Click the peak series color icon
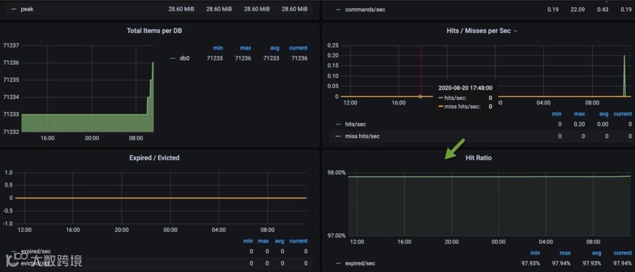 click(x=14, y=9)
